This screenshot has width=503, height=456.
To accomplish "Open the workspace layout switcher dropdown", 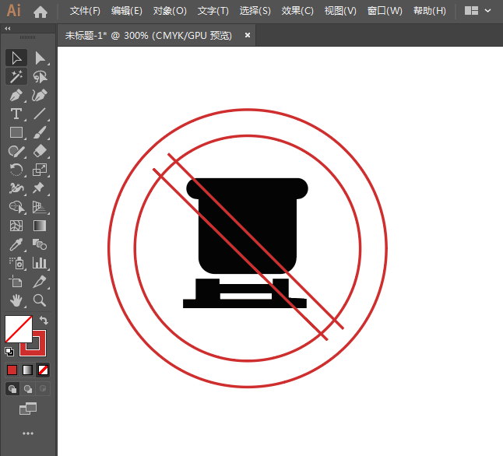I will (x=478, y=11).
